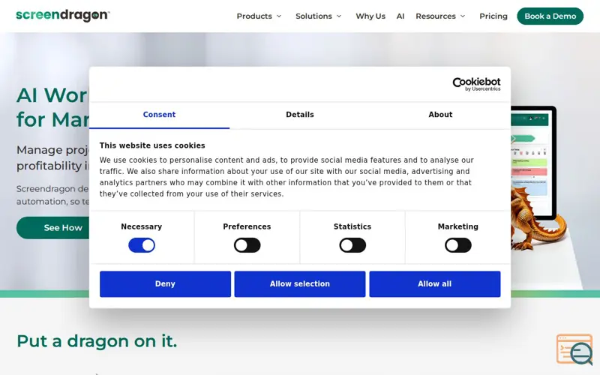
Task: Open the Why Us page
Action: point(370,16)
